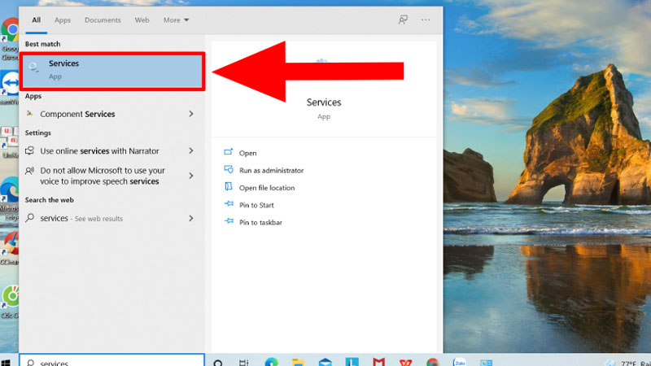Select the Web search tab
The height and width of the screenshot is (366, 651).
click(142, 20)
